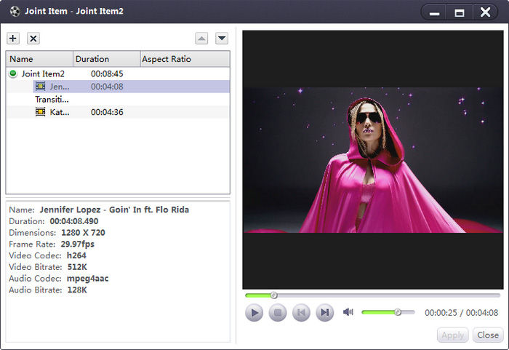Click the Audio Bitrate value 128K
Screen dimensions: 509x350
point(77,290)
